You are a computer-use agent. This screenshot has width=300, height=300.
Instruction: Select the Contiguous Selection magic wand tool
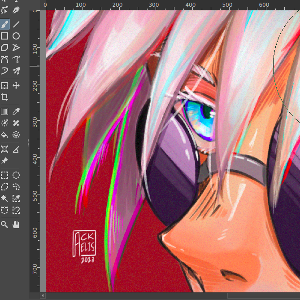(x=4, y=199)
